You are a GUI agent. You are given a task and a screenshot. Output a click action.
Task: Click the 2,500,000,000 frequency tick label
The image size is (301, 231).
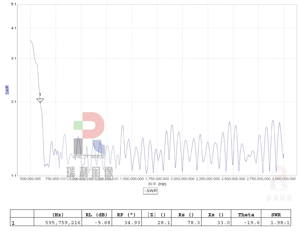(x=233, y=179)
